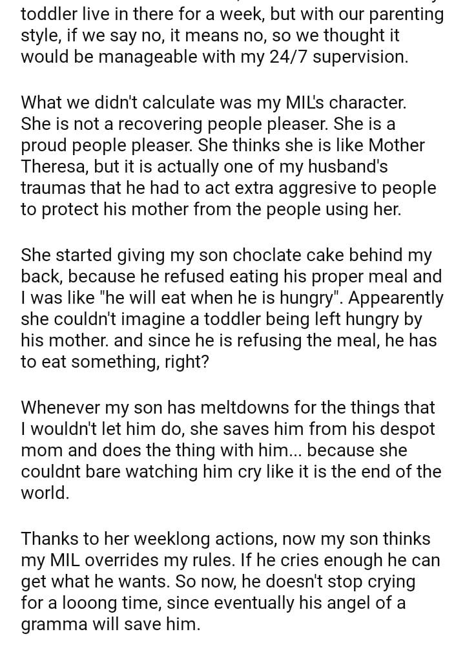This screenshot has height=645, width=465.
Task: Click the single word "world." line
Action: pyautogui.click(x=45, y=494)
